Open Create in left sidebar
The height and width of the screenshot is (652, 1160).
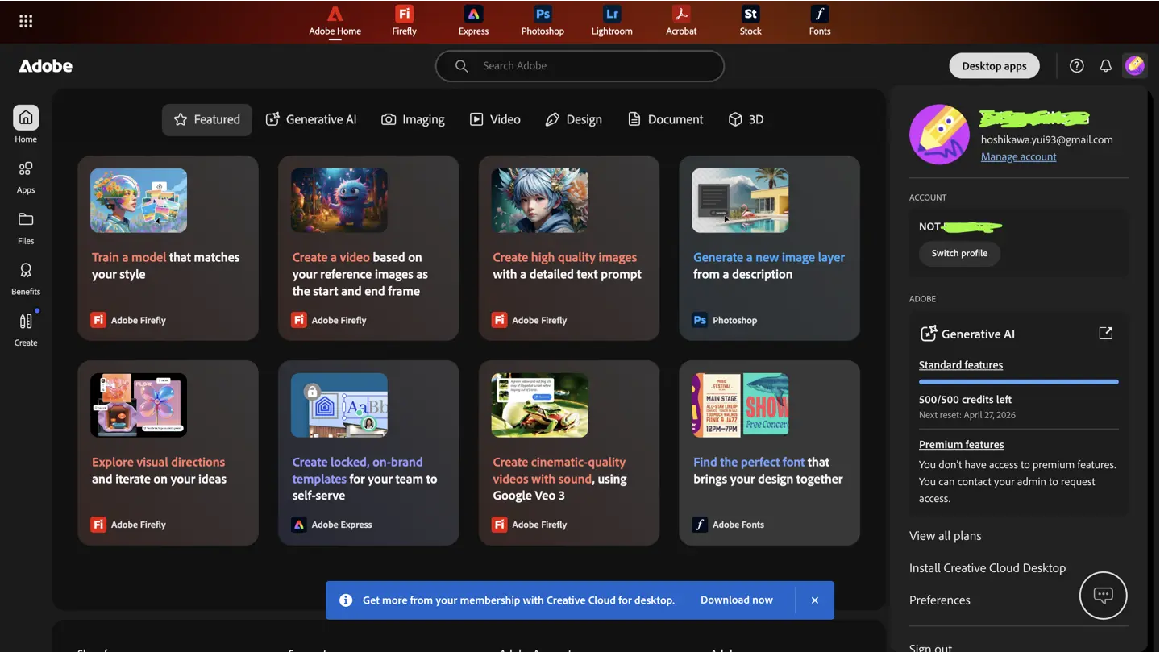coord(26,330)
